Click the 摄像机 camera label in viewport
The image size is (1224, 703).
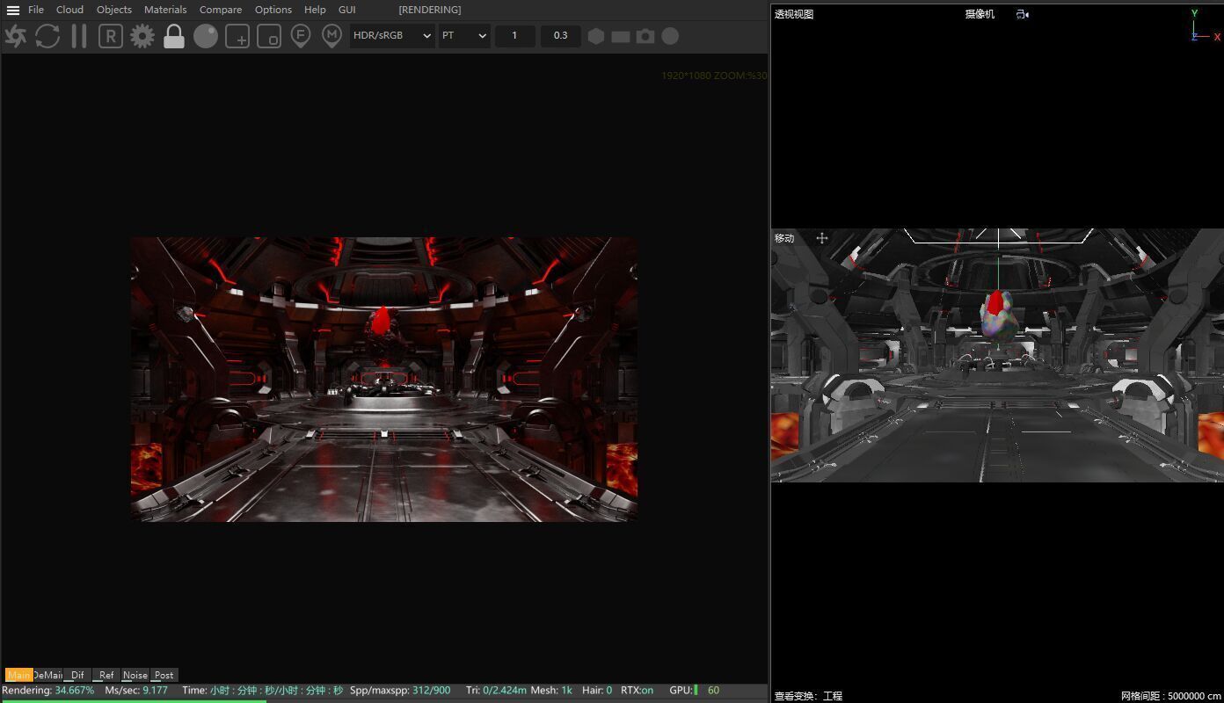(x=980, y=14)
